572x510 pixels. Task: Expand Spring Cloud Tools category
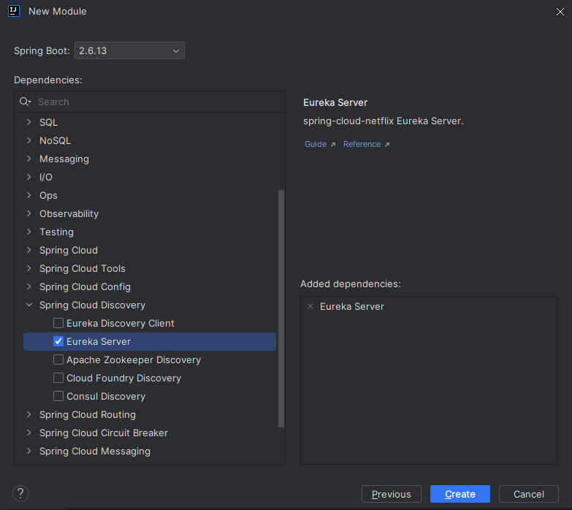click(29, 268)
